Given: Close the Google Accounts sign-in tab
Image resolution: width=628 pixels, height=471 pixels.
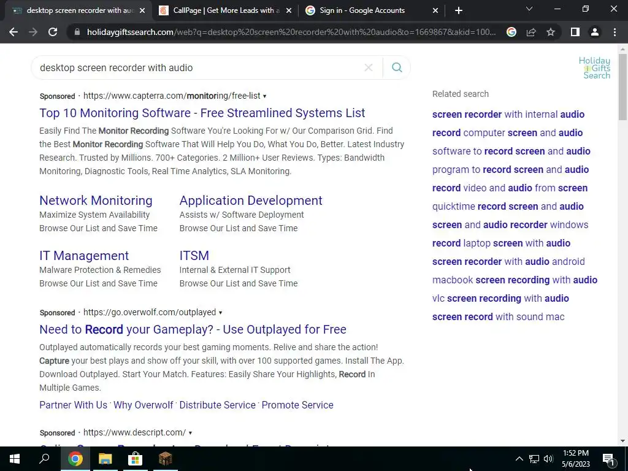Looking at the screenshot, I should pyautogui.click(x=435, y=10).
